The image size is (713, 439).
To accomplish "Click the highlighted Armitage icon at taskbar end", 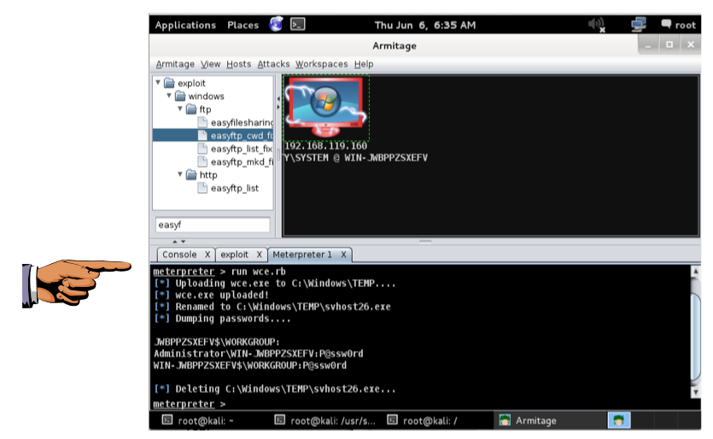I will (x=619, y=421).
